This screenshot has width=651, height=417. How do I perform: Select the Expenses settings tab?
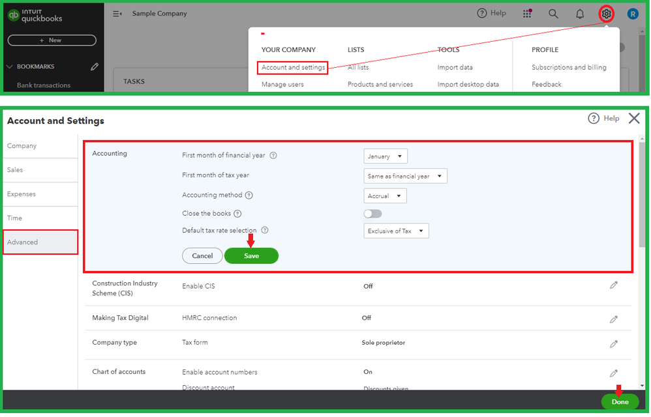(40, 194)
